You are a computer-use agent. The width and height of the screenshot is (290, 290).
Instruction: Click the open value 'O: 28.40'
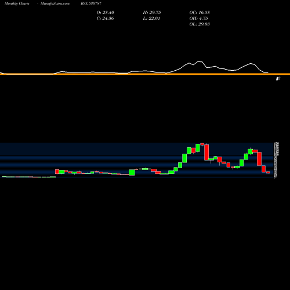click(x=106, y=13)
